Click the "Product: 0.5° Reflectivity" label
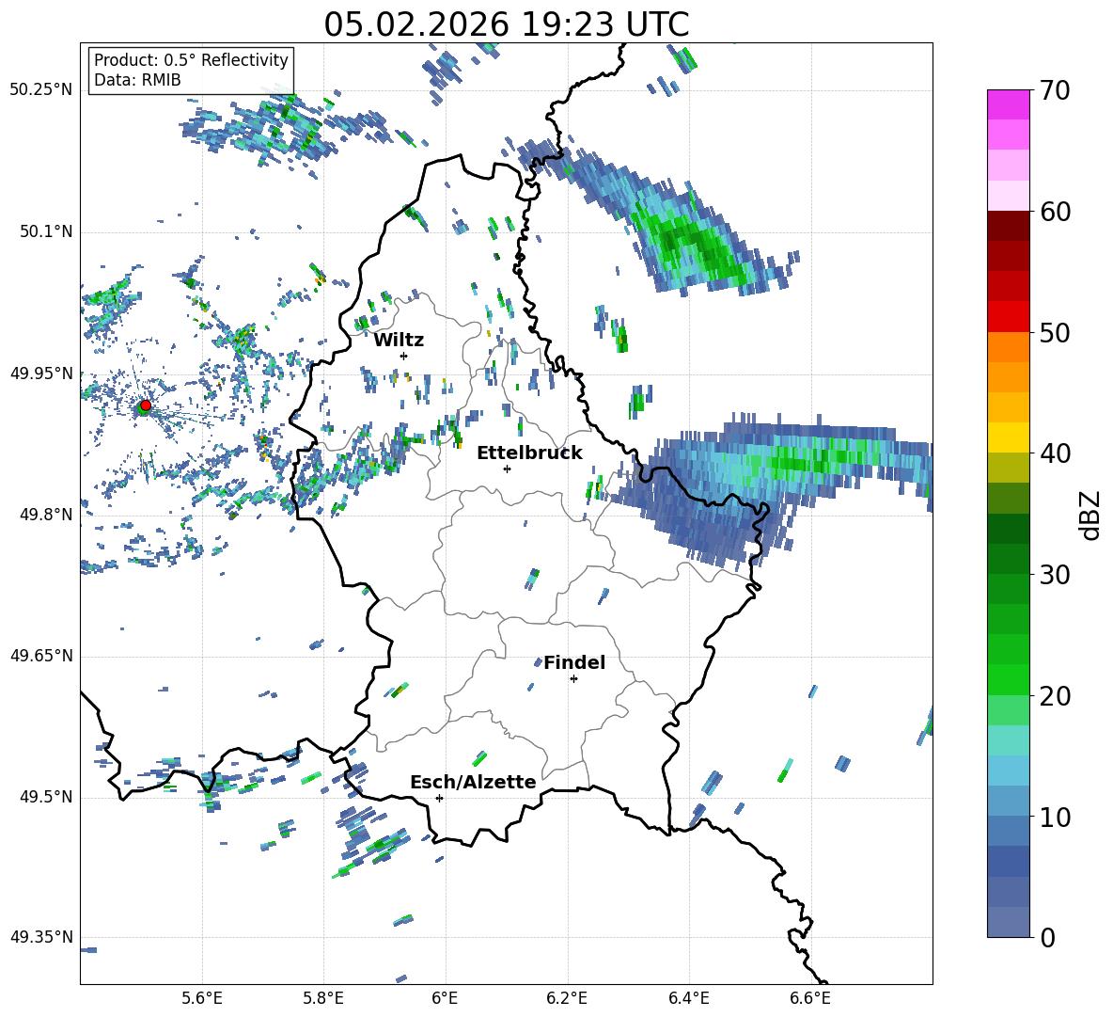This screenshot has height=1017, width=1113. click(x=191, y=60)
